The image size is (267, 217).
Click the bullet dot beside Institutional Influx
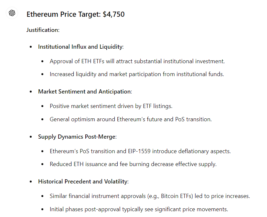pyautogui.click(x=31, y=47)
